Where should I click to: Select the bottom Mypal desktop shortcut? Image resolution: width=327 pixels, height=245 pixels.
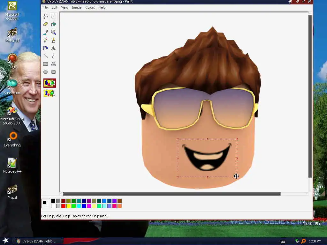click(x=12, y=192)
